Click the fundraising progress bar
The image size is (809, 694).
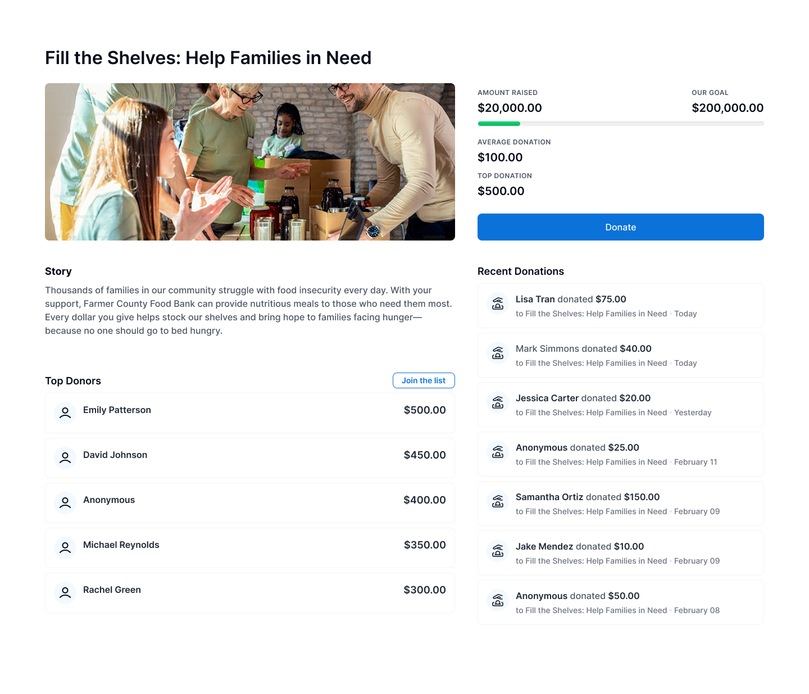[x=620, y=124]
